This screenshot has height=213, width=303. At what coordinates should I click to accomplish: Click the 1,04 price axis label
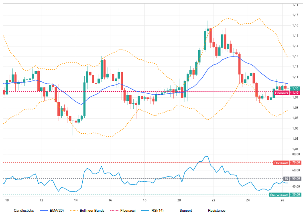coord(295,149)
